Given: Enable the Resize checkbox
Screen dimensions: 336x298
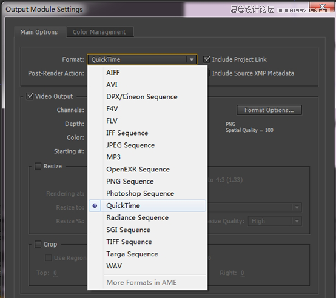Looking at the screenshot, I should pos(38,166).
